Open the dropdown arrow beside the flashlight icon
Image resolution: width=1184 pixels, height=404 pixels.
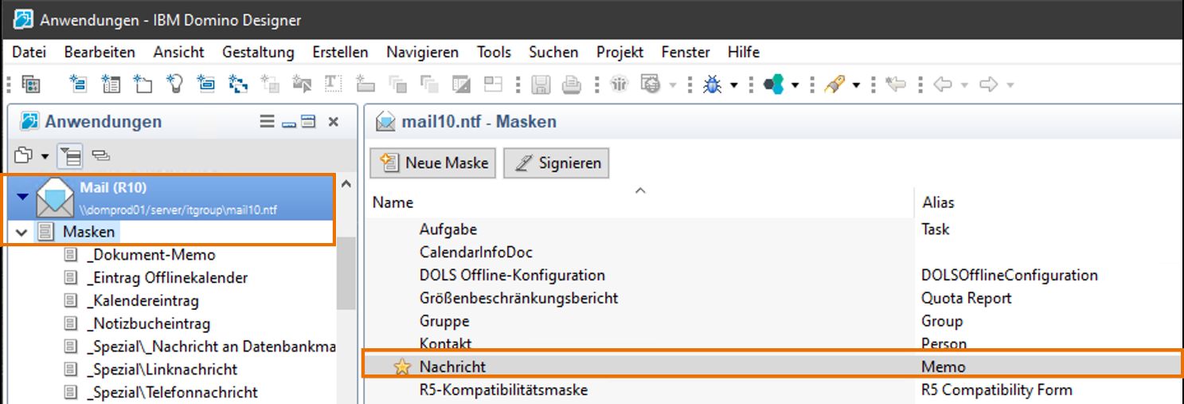pyautogui.click(x=856, y=85)
